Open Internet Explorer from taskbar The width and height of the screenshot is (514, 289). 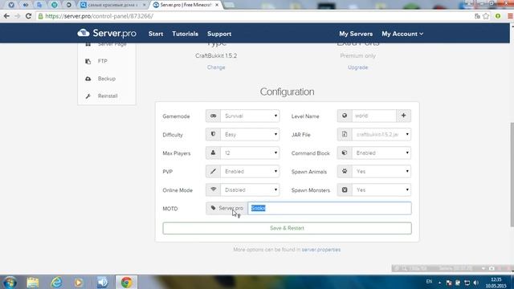point(56,283)
